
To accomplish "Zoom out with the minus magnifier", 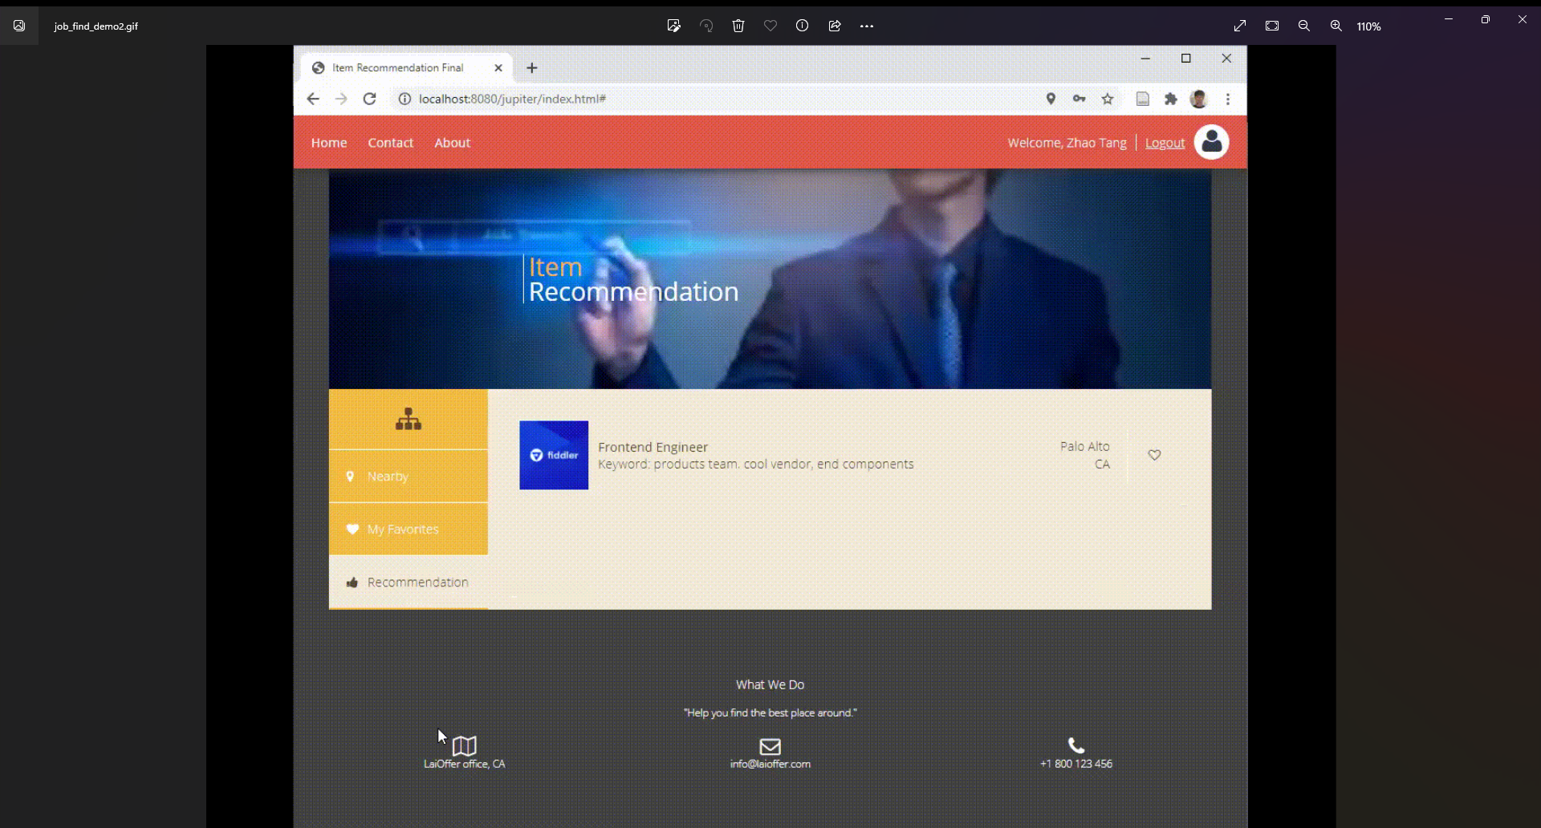I will tap(1304, 26).
